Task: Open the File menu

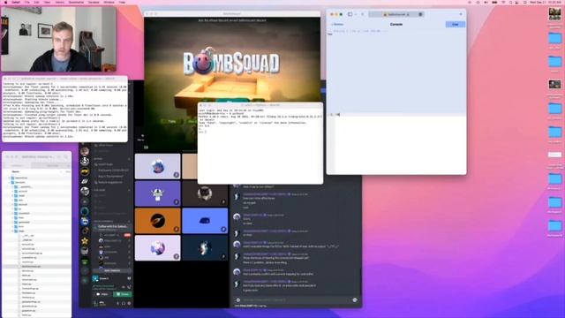Action: click(x=27, y=2)
